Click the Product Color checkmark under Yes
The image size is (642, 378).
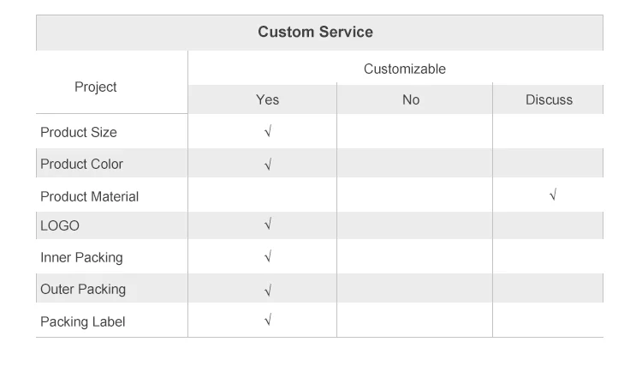click(268, 164)
